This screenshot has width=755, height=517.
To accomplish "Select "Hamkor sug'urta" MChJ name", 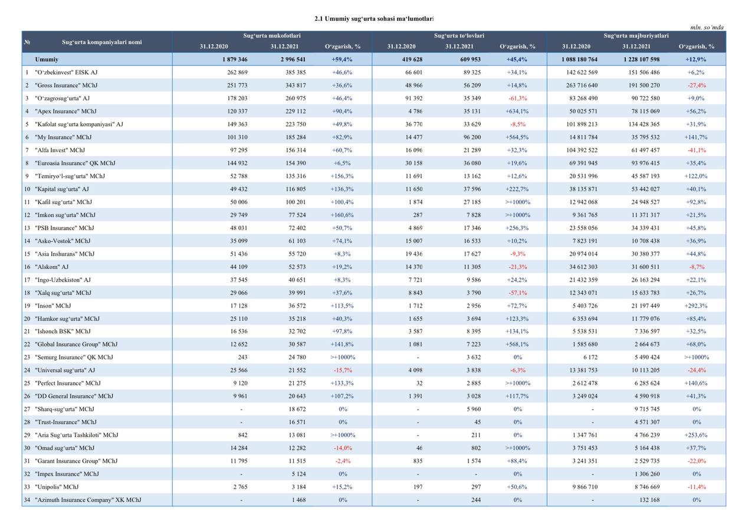I will tap(67, 319).
